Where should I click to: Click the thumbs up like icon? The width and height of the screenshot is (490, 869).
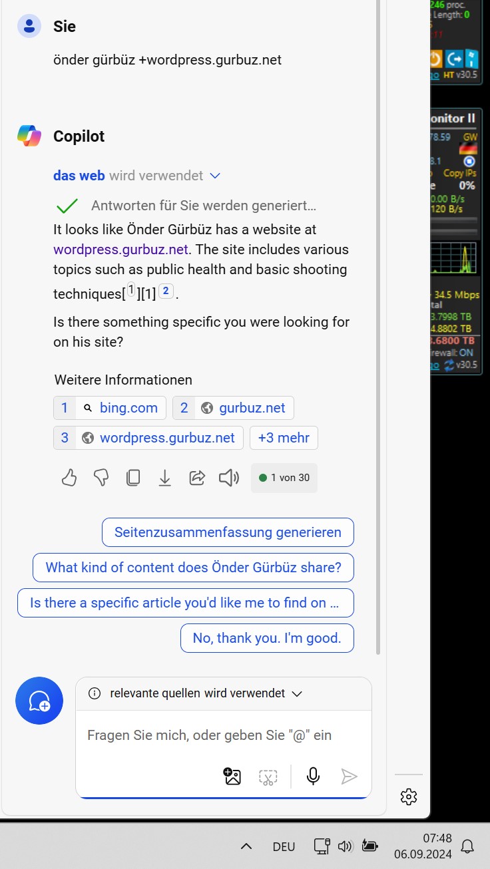click(x=69, y=478)
